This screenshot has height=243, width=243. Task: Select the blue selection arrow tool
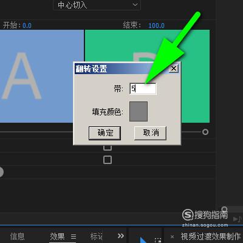143,240
